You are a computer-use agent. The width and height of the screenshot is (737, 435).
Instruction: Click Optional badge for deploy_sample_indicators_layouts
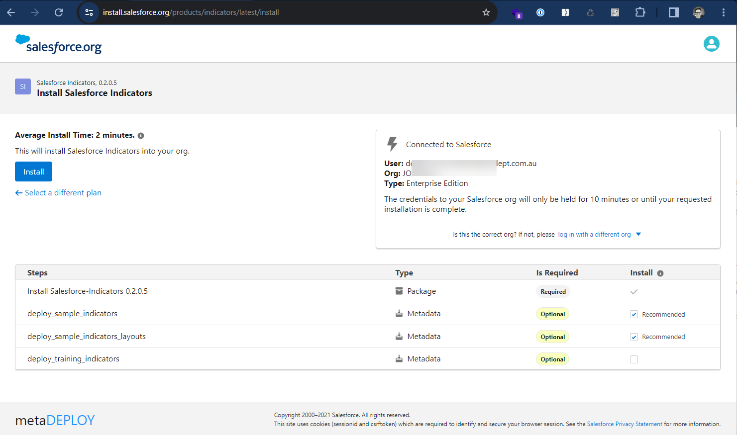pos(552,337)
